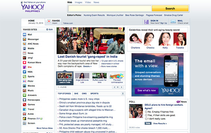Click the Yahoo Japan flag icon

click(x=49, y=21)
